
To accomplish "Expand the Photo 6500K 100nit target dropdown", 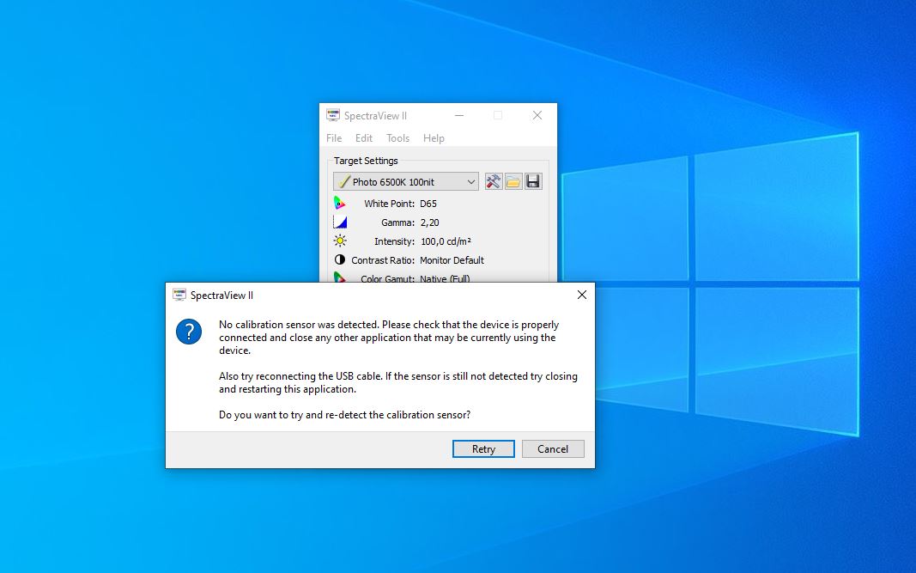I will coord(470,182).
